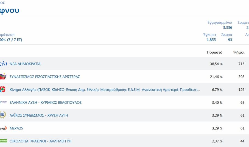Open ΣΥΝΑΣΠΙΣΜΟΣ ΡΙΖΟΣΠΑΣΤΙΚΗΣ ΑΡΙΣΤΕΡΑΣ party link
The width and height of the screenshot is (249, 147).
click(x=45, y=77)
